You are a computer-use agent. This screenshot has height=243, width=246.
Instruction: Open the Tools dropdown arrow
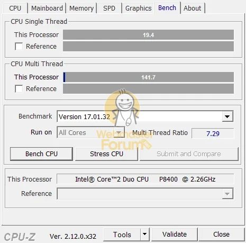(x=145, y=235)
